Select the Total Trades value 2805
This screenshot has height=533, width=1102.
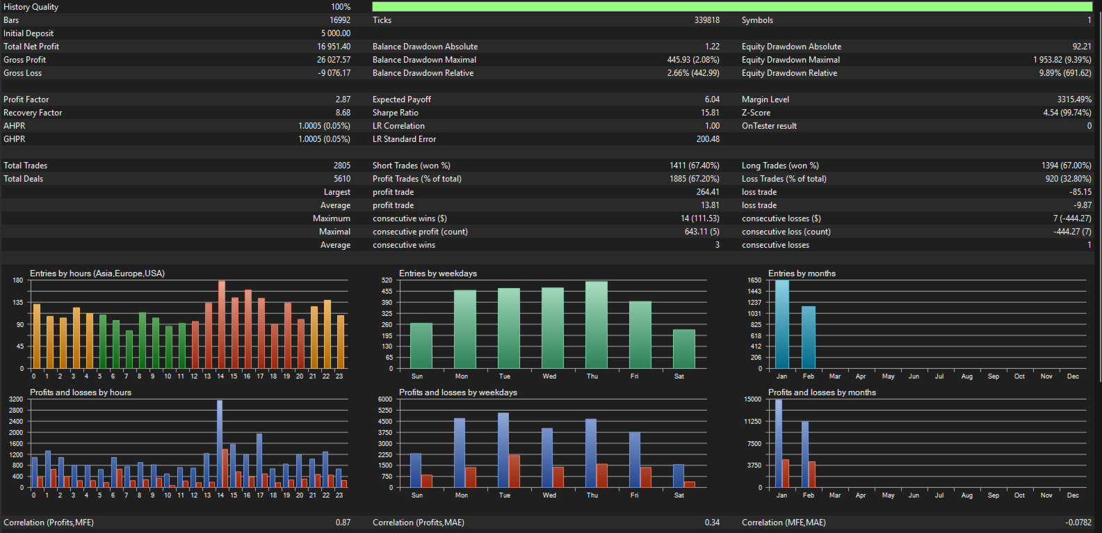[341, 166]
